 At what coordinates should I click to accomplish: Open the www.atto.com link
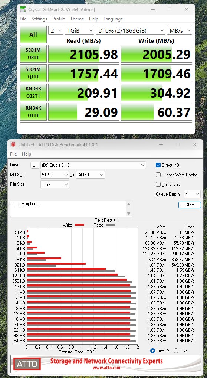[106, 368]
